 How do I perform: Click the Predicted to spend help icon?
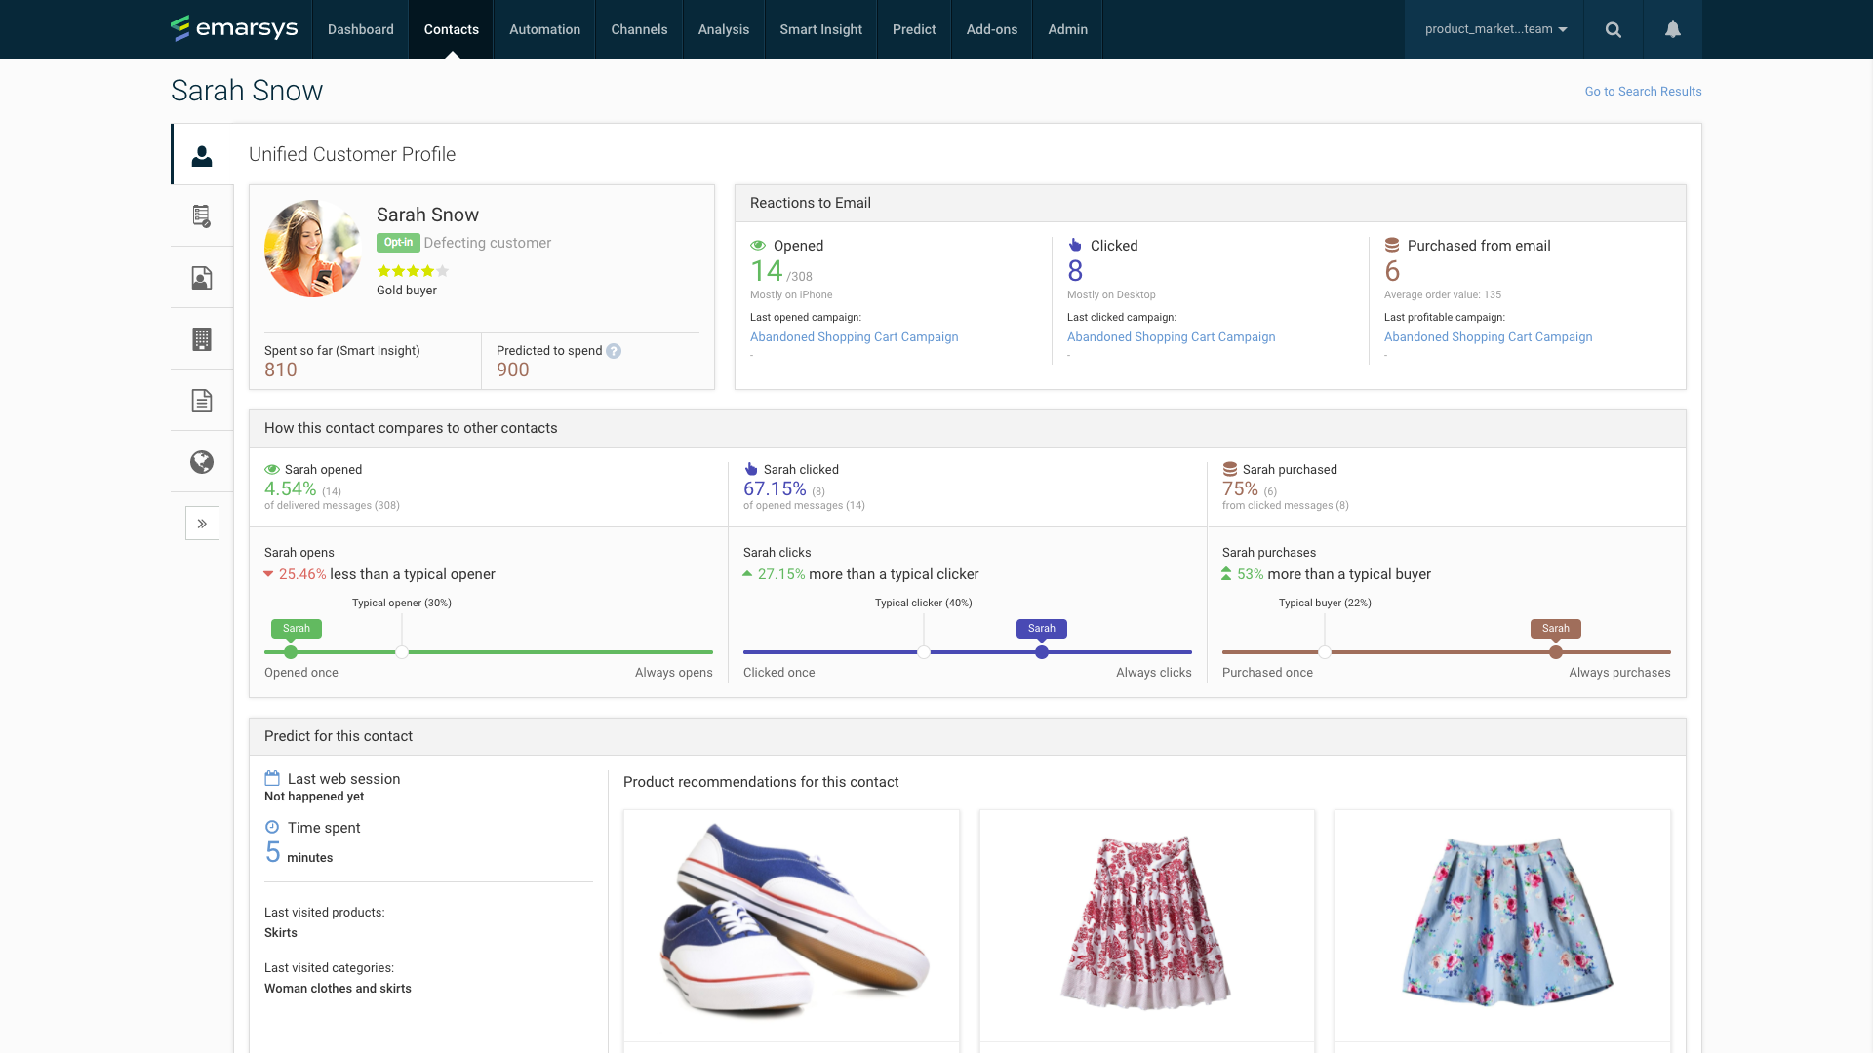pos(614,351)
